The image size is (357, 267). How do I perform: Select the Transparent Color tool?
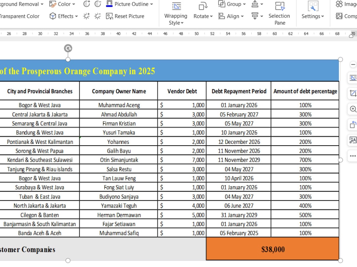pos(19,16)
